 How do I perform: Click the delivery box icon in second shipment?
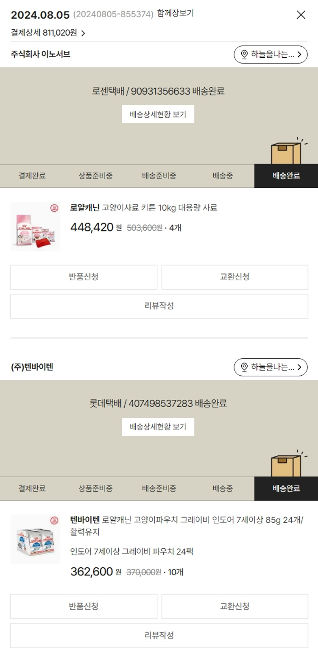(x=287, y=464)
